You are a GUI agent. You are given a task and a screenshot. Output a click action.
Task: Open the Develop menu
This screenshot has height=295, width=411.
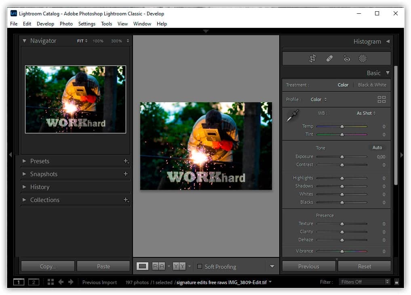[45, 24]
